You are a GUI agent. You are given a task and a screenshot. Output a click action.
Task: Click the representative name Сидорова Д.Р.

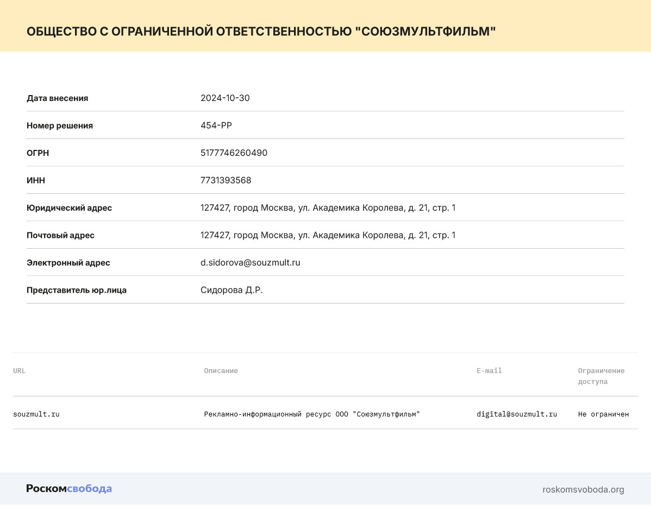[x=231, y=290]
